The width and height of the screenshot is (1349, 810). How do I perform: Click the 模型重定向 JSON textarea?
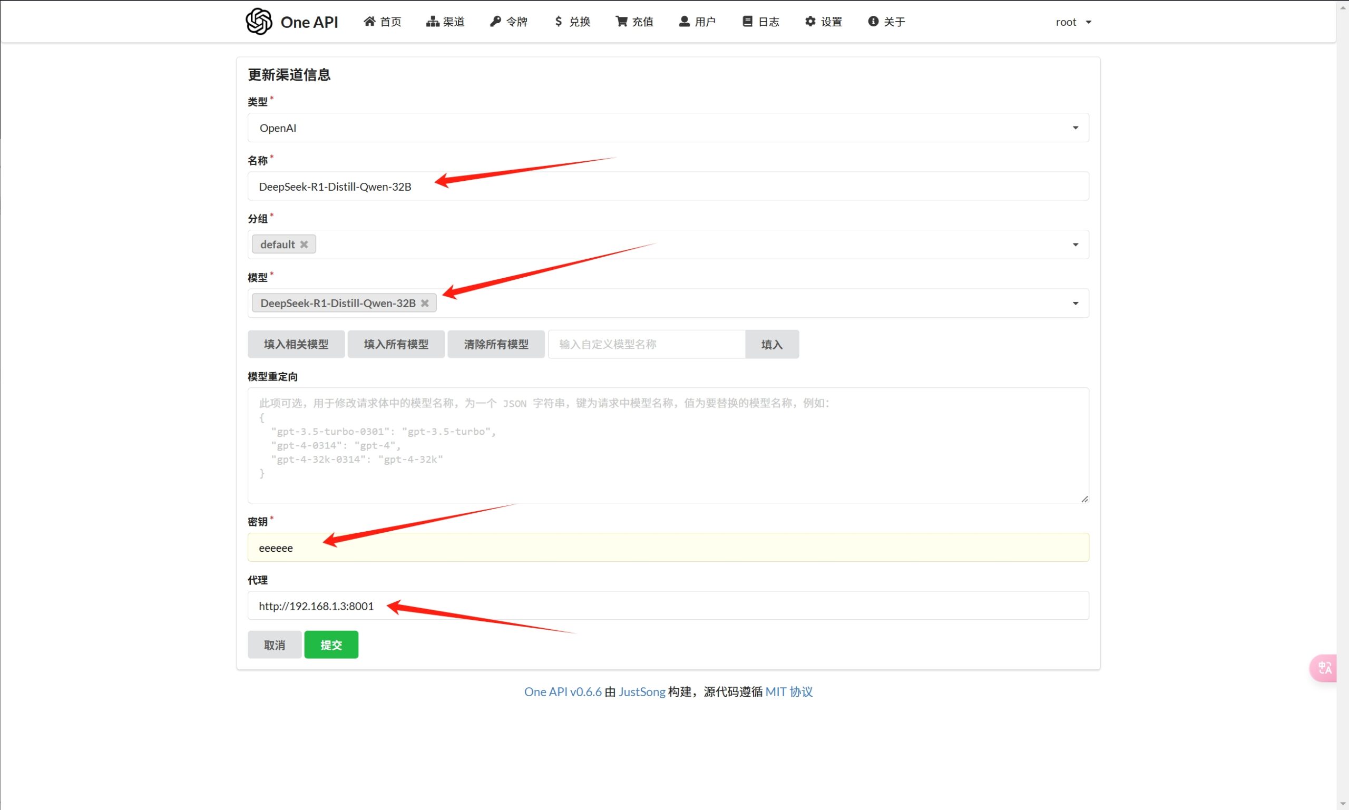click(x=668, y=445)
